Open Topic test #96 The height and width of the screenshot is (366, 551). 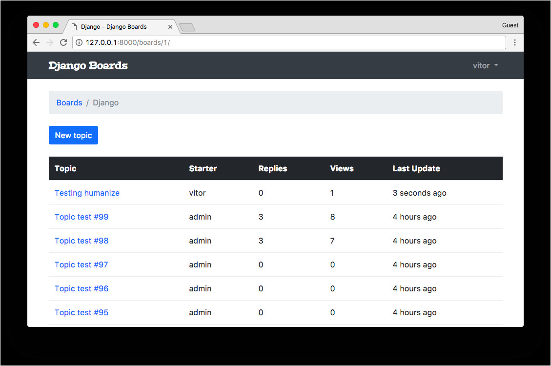[81, 288]
